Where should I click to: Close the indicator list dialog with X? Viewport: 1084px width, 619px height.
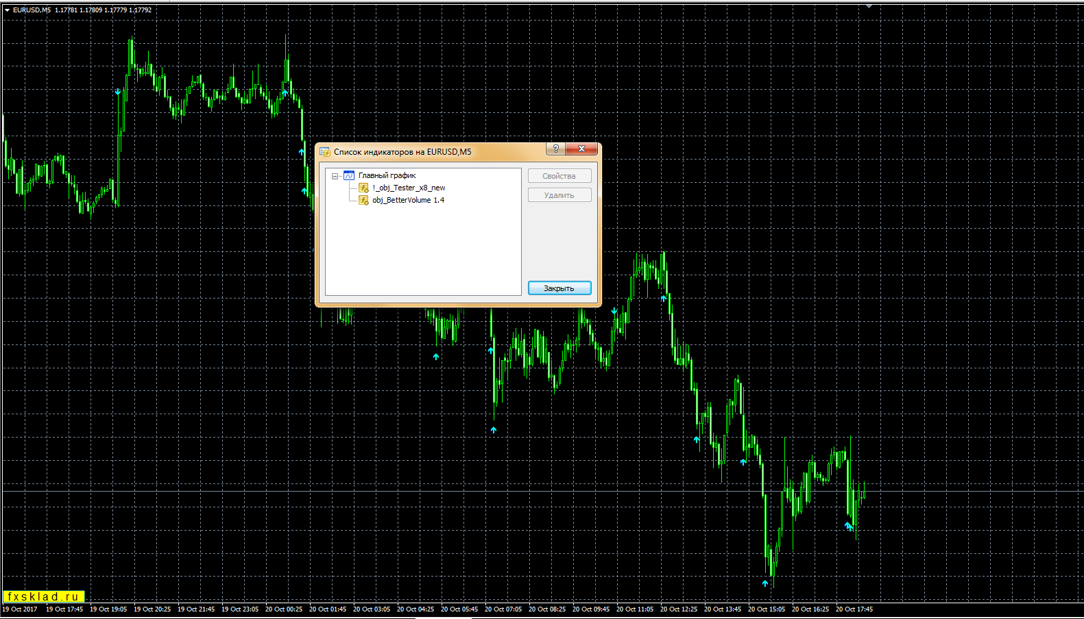tap(581, 149)
